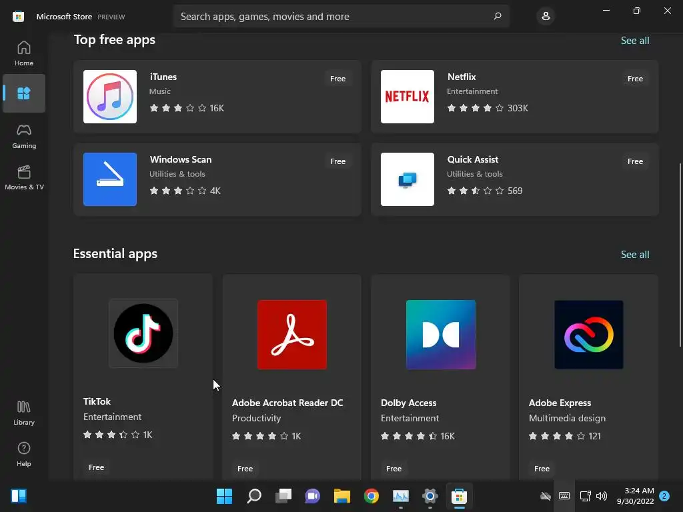Click the Free button for Quick Assist
This screenshot has height=512, width=683.
coord(635,161)
